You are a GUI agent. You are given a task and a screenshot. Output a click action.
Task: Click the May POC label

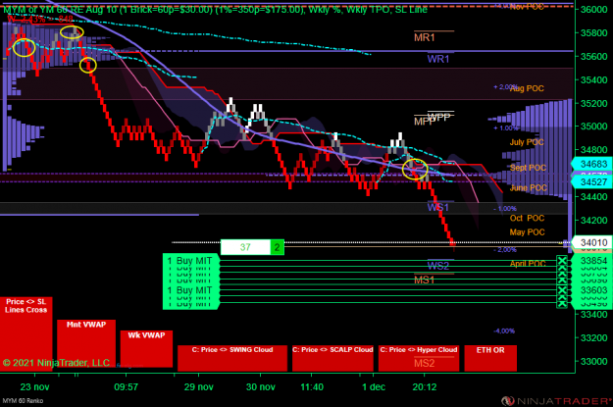[x=527, y=232]
